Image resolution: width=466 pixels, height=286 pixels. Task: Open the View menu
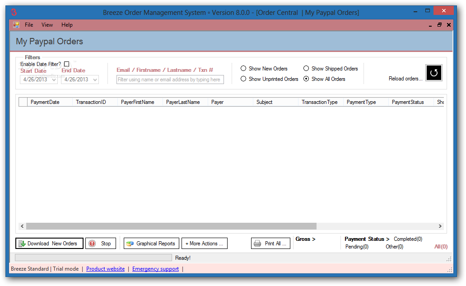click(47, 25)
